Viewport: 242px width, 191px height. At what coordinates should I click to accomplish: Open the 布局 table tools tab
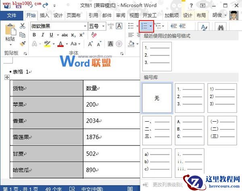(x=201, y=15)
